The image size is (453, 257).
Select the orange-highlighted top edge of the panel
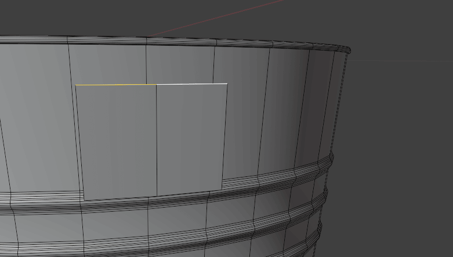[x=102, y=85]
